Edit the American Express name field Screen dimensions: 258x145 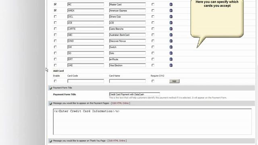pyautogui.click(x=127, y=10)
